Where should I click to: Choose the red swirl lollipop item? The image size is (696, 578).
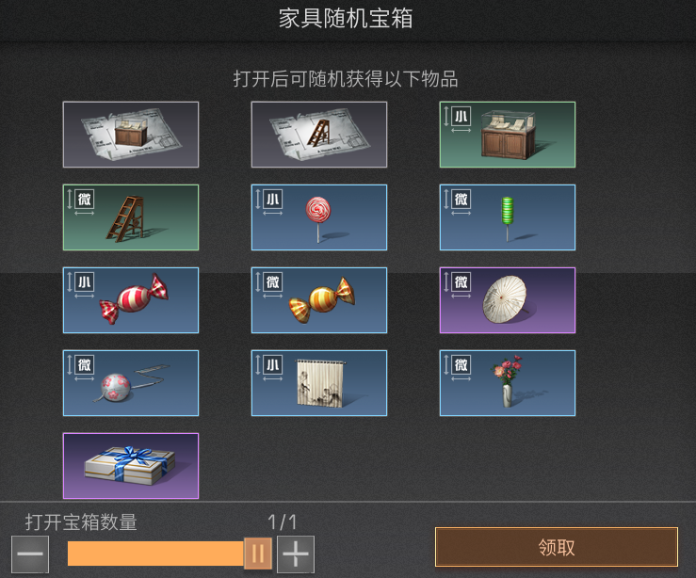click(x=319, y=217)
